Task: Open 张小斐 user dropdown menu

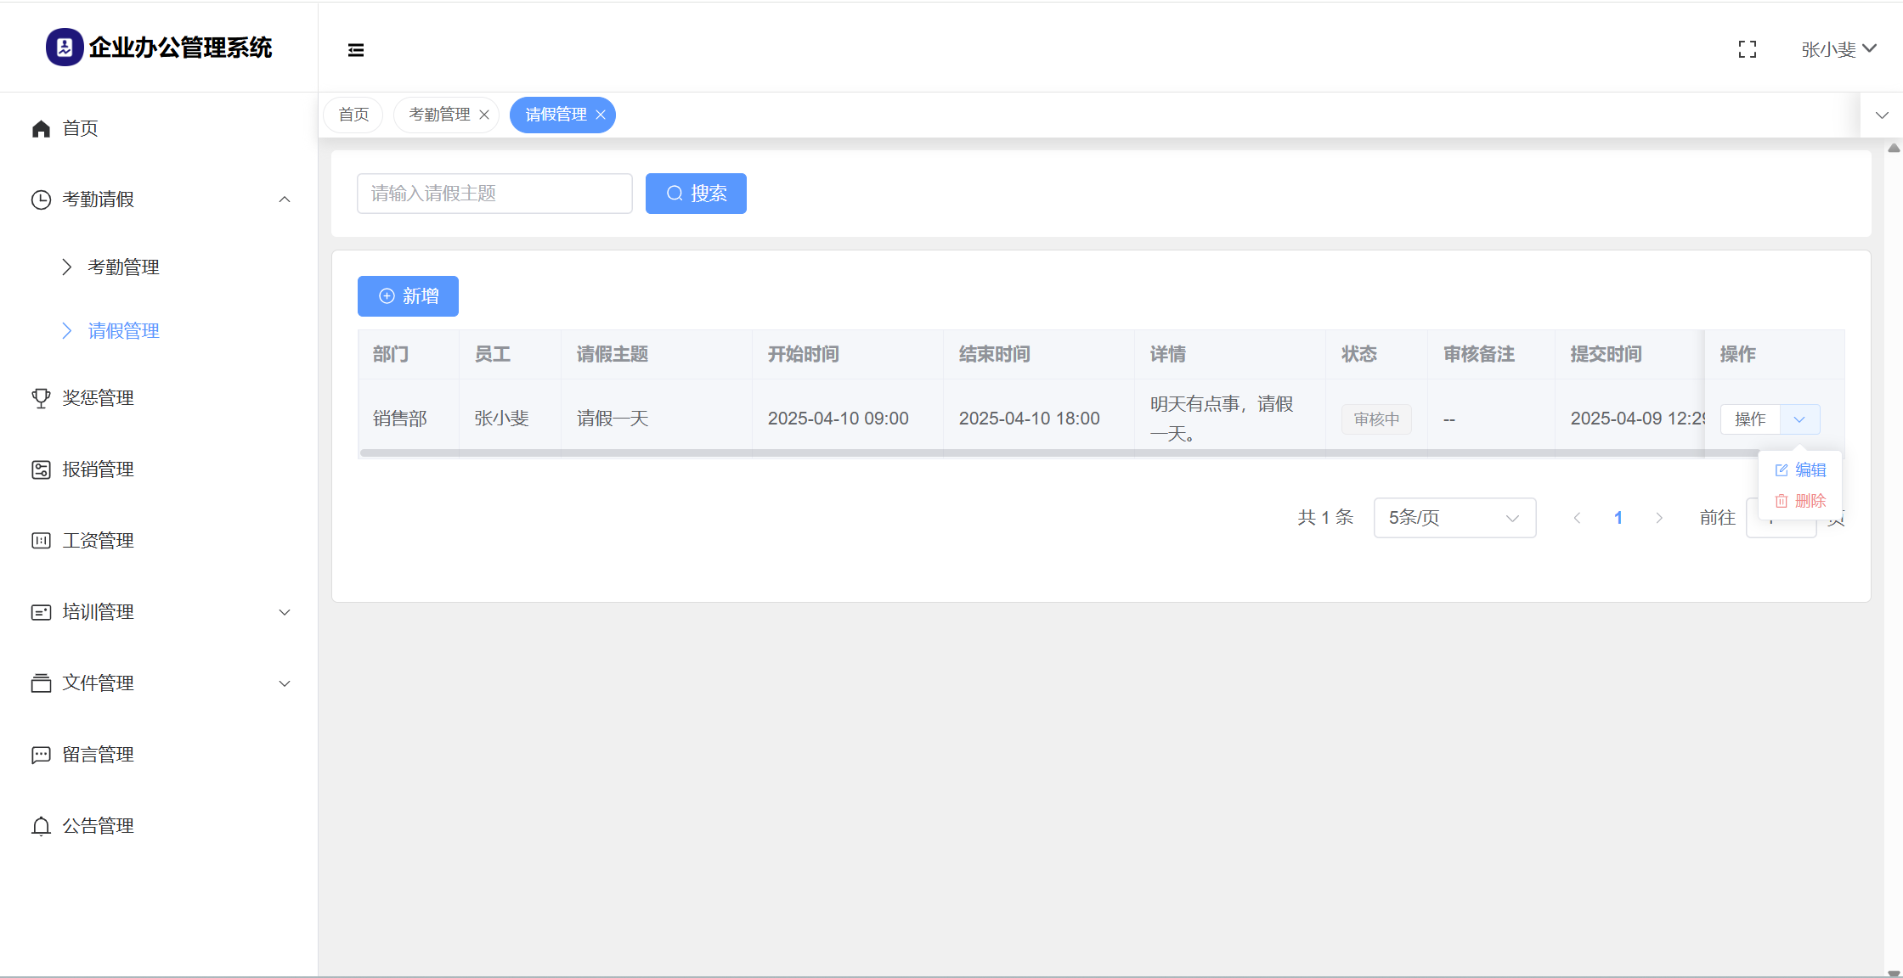Action: point(1838,50)
